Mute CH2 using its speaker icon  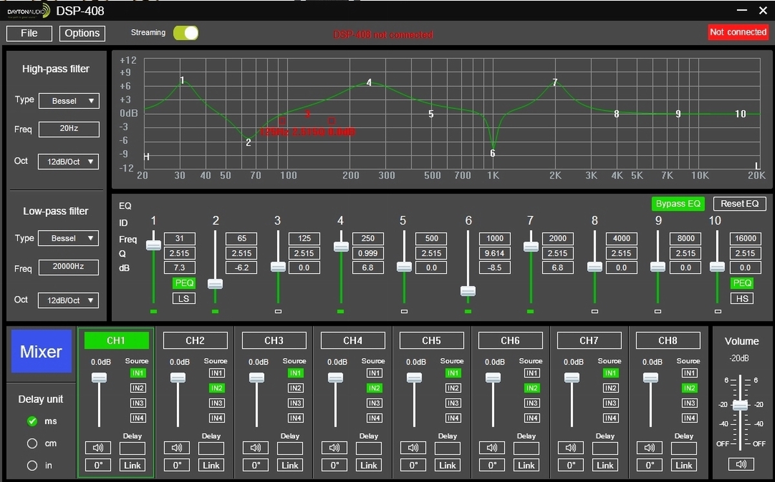click(x=176, y=448)
